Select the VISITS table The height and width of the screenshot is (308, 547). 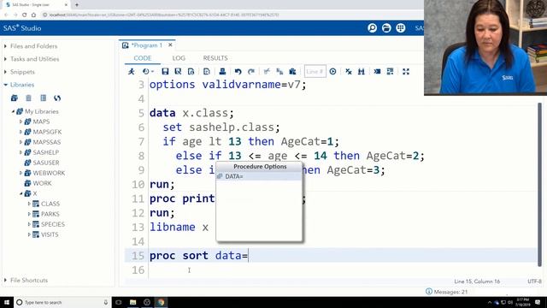click(50, 234)
